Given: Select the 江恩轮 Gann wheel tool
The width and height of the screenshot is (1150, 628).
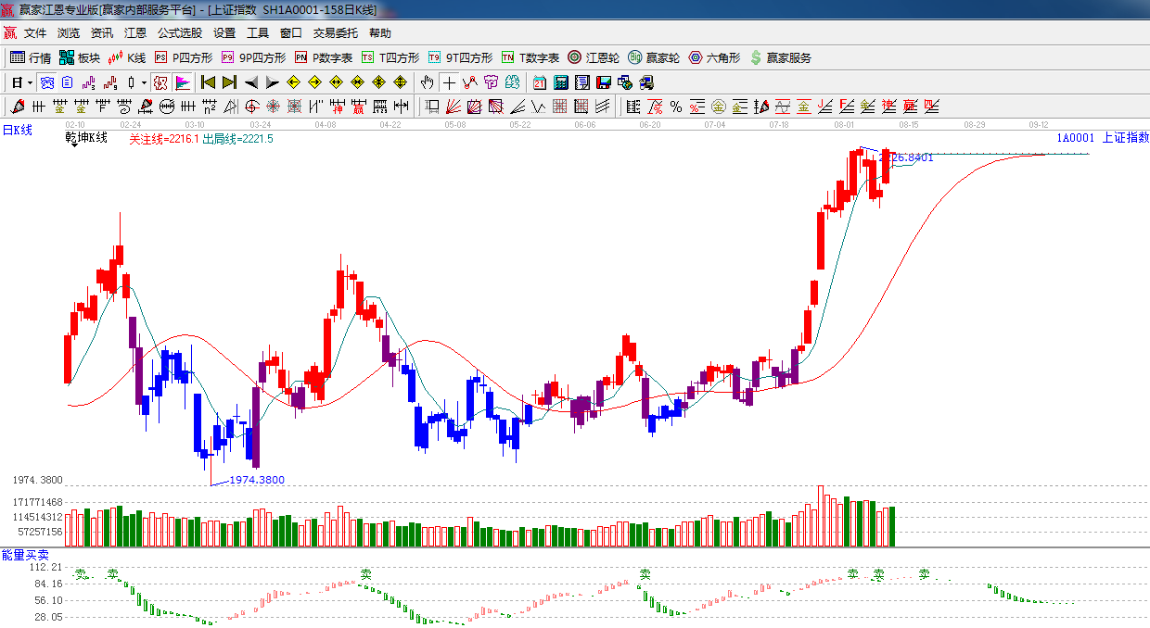Looking at the screenshot, I should pos(594,57).
